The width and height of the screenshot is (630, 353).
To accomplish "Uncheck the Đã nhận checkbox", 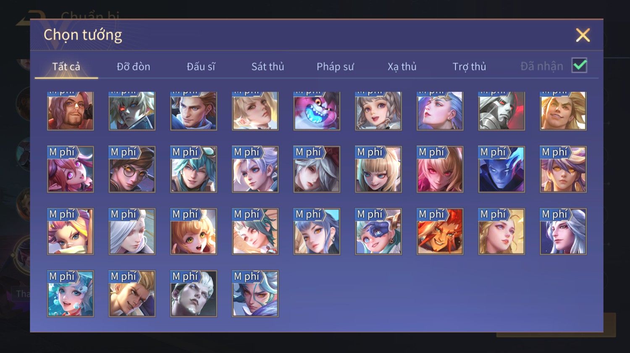I will coord(579,66).
